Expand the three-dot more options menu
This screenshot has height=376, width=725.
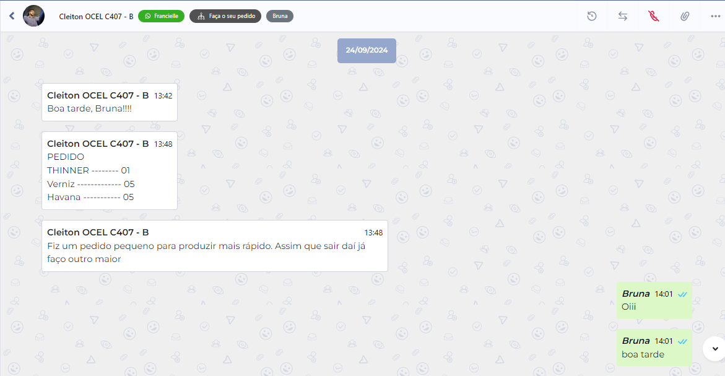click(x=715, y=16)
